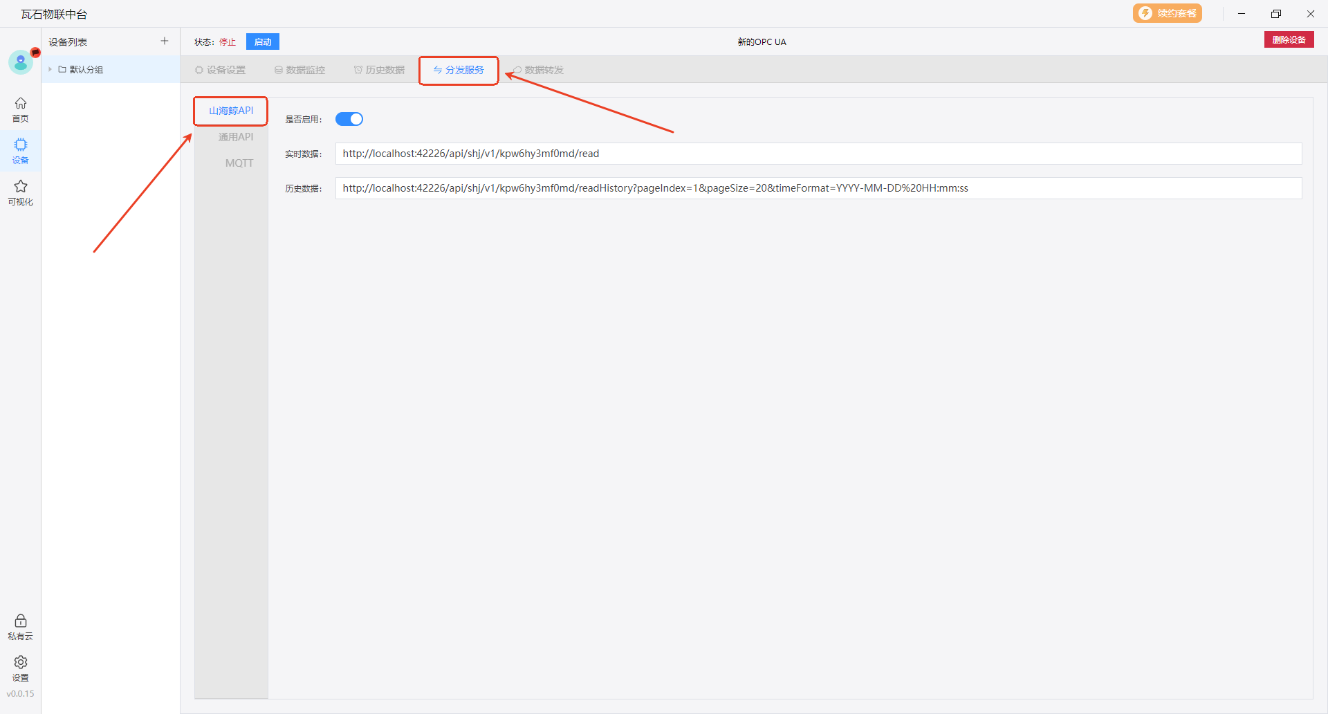Select the 设备 device chip icon
The width and height of the screenshot is (1328, 714).
pyautogui.click(x=21, y=151)
